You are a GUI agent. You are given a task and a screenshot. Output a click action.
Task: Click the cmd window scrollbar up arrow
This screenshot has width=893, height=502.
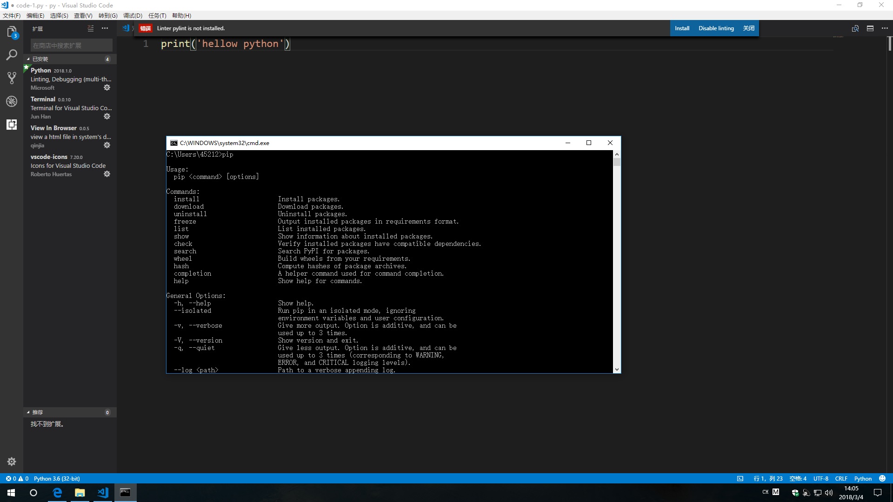click(x=617, y=154)
